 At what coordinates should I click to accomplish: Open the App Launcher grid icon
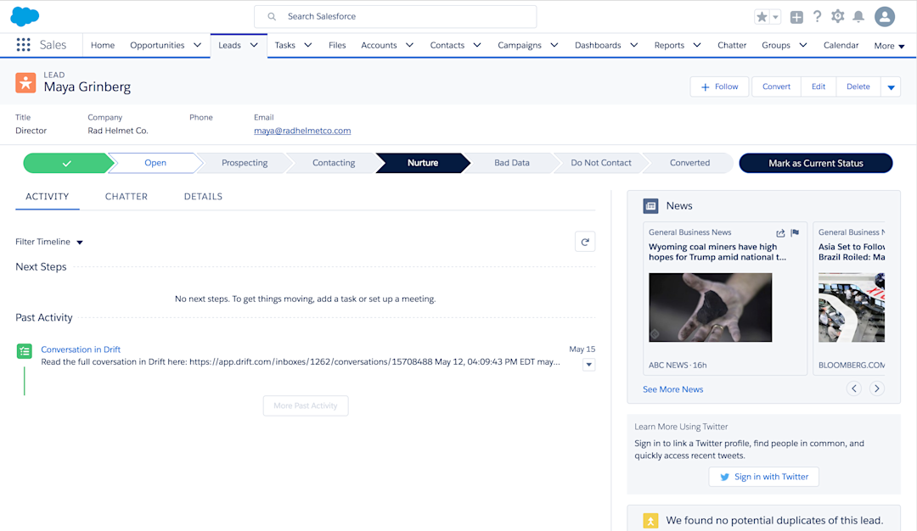point(24,45)
